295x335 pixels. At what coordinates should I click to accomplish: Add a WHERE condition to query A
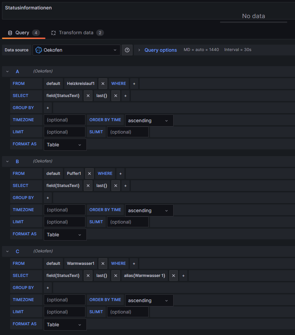pyautogui.click(x=134, y=84)
